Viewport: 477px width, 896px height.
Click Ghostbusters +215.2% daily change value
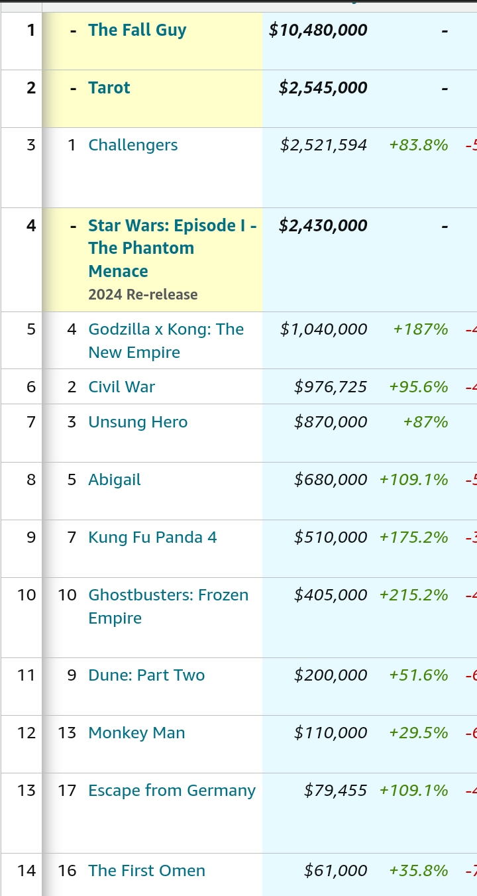(413, 595)
